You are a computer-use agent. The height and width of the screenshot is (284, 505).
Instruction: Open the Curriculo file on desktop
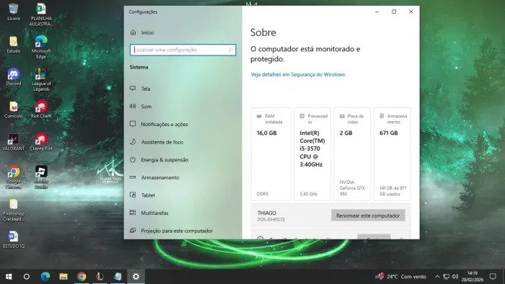point(13,110)
